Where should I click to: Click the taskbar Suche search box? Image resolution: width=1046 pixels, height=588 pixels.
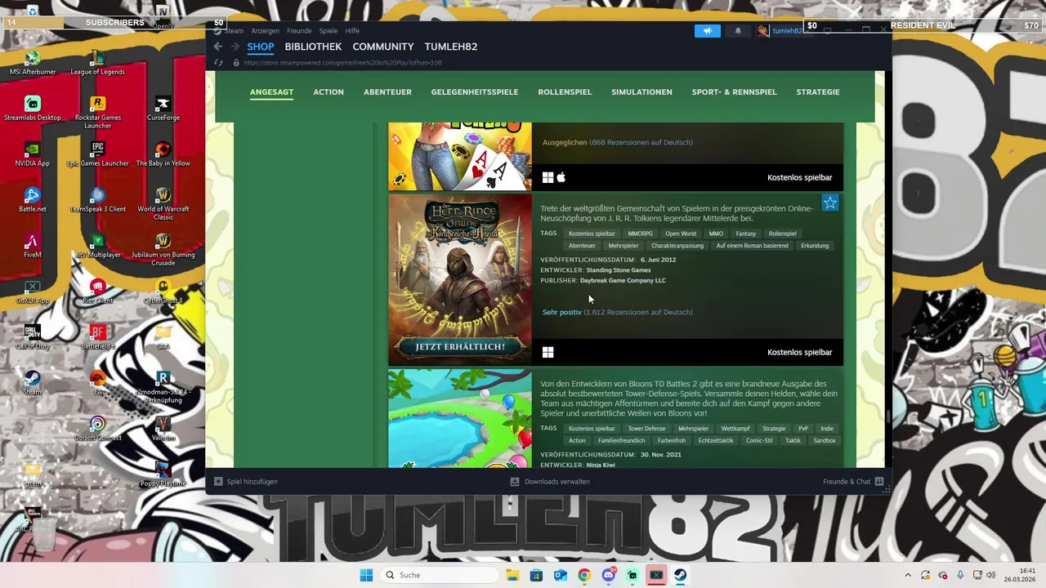point(440,575)
